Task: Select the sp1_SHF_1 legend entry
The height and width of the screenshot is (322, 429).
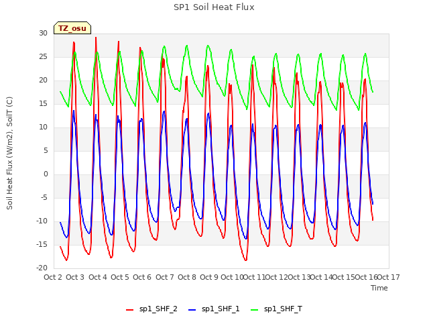Action: (214, 309)
